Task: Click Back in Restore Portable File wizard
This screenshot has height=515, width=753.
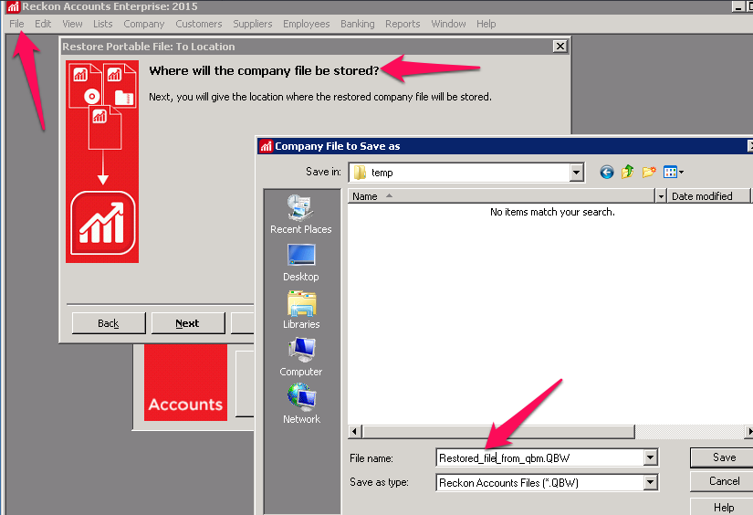Action: 109,323
